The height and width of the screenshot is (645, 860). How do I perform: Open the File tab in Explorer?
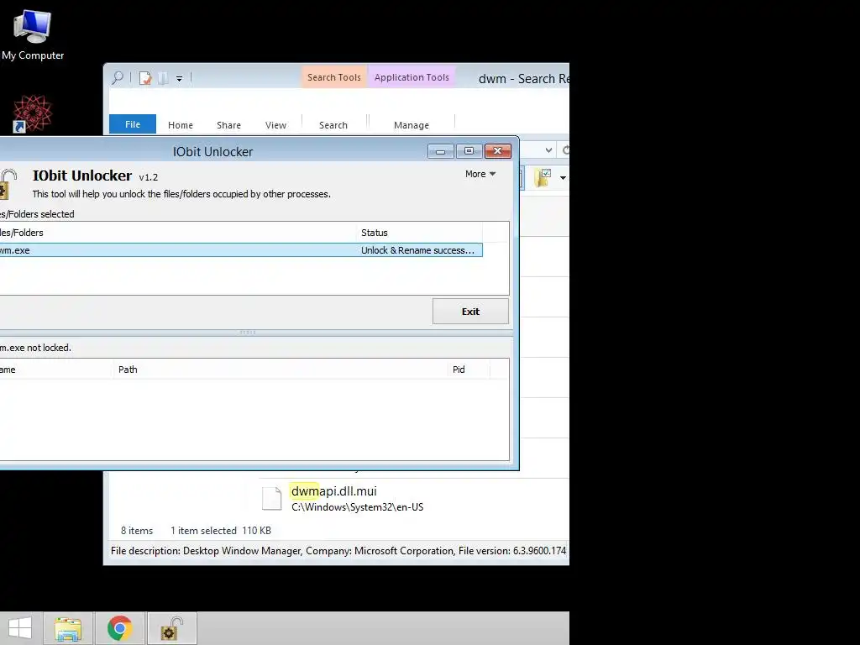tap(133, 124)
